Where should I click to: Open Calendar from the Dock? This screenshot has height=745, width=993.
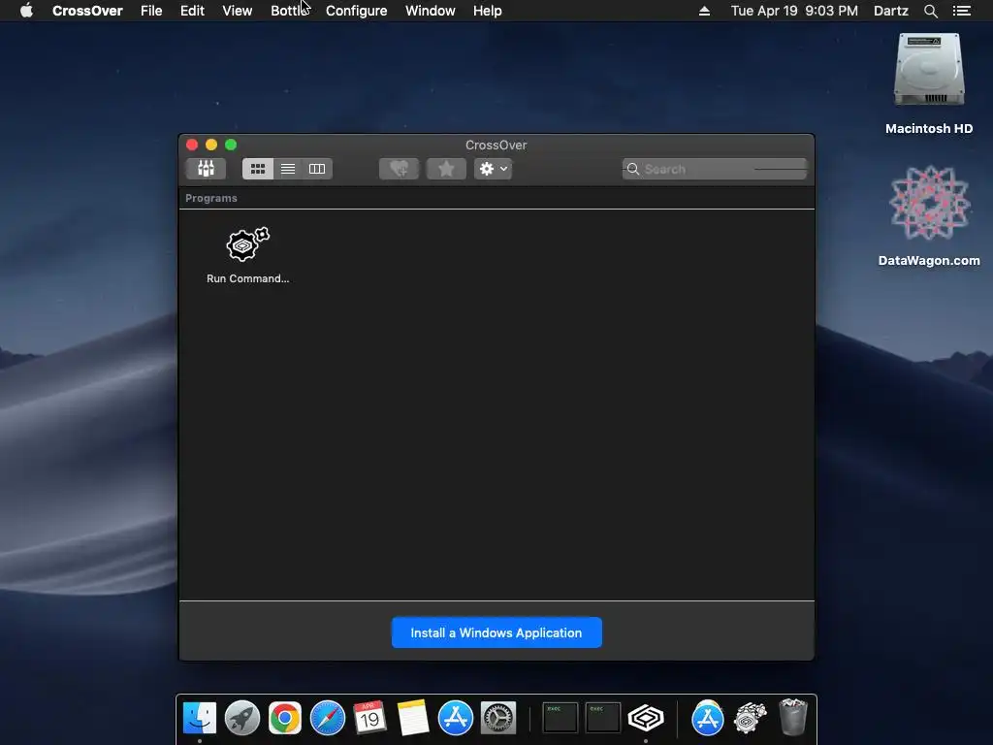[369, 718]
